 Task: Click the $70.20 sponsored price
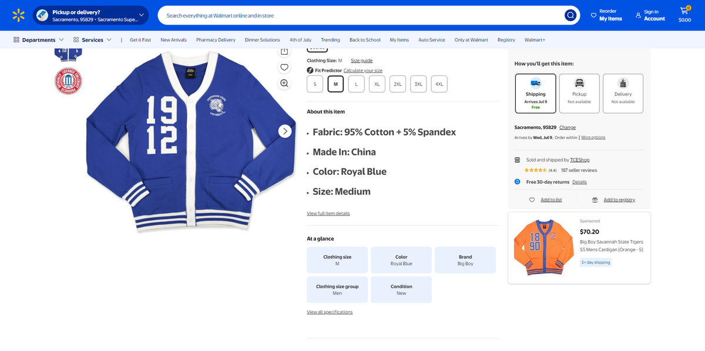click(x=589, y=232)
